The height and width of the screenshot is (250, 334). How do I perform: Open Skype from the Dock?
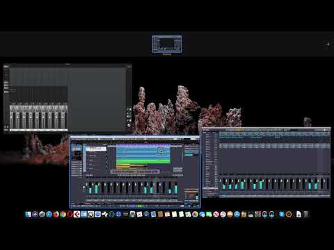tap(282, 215)
